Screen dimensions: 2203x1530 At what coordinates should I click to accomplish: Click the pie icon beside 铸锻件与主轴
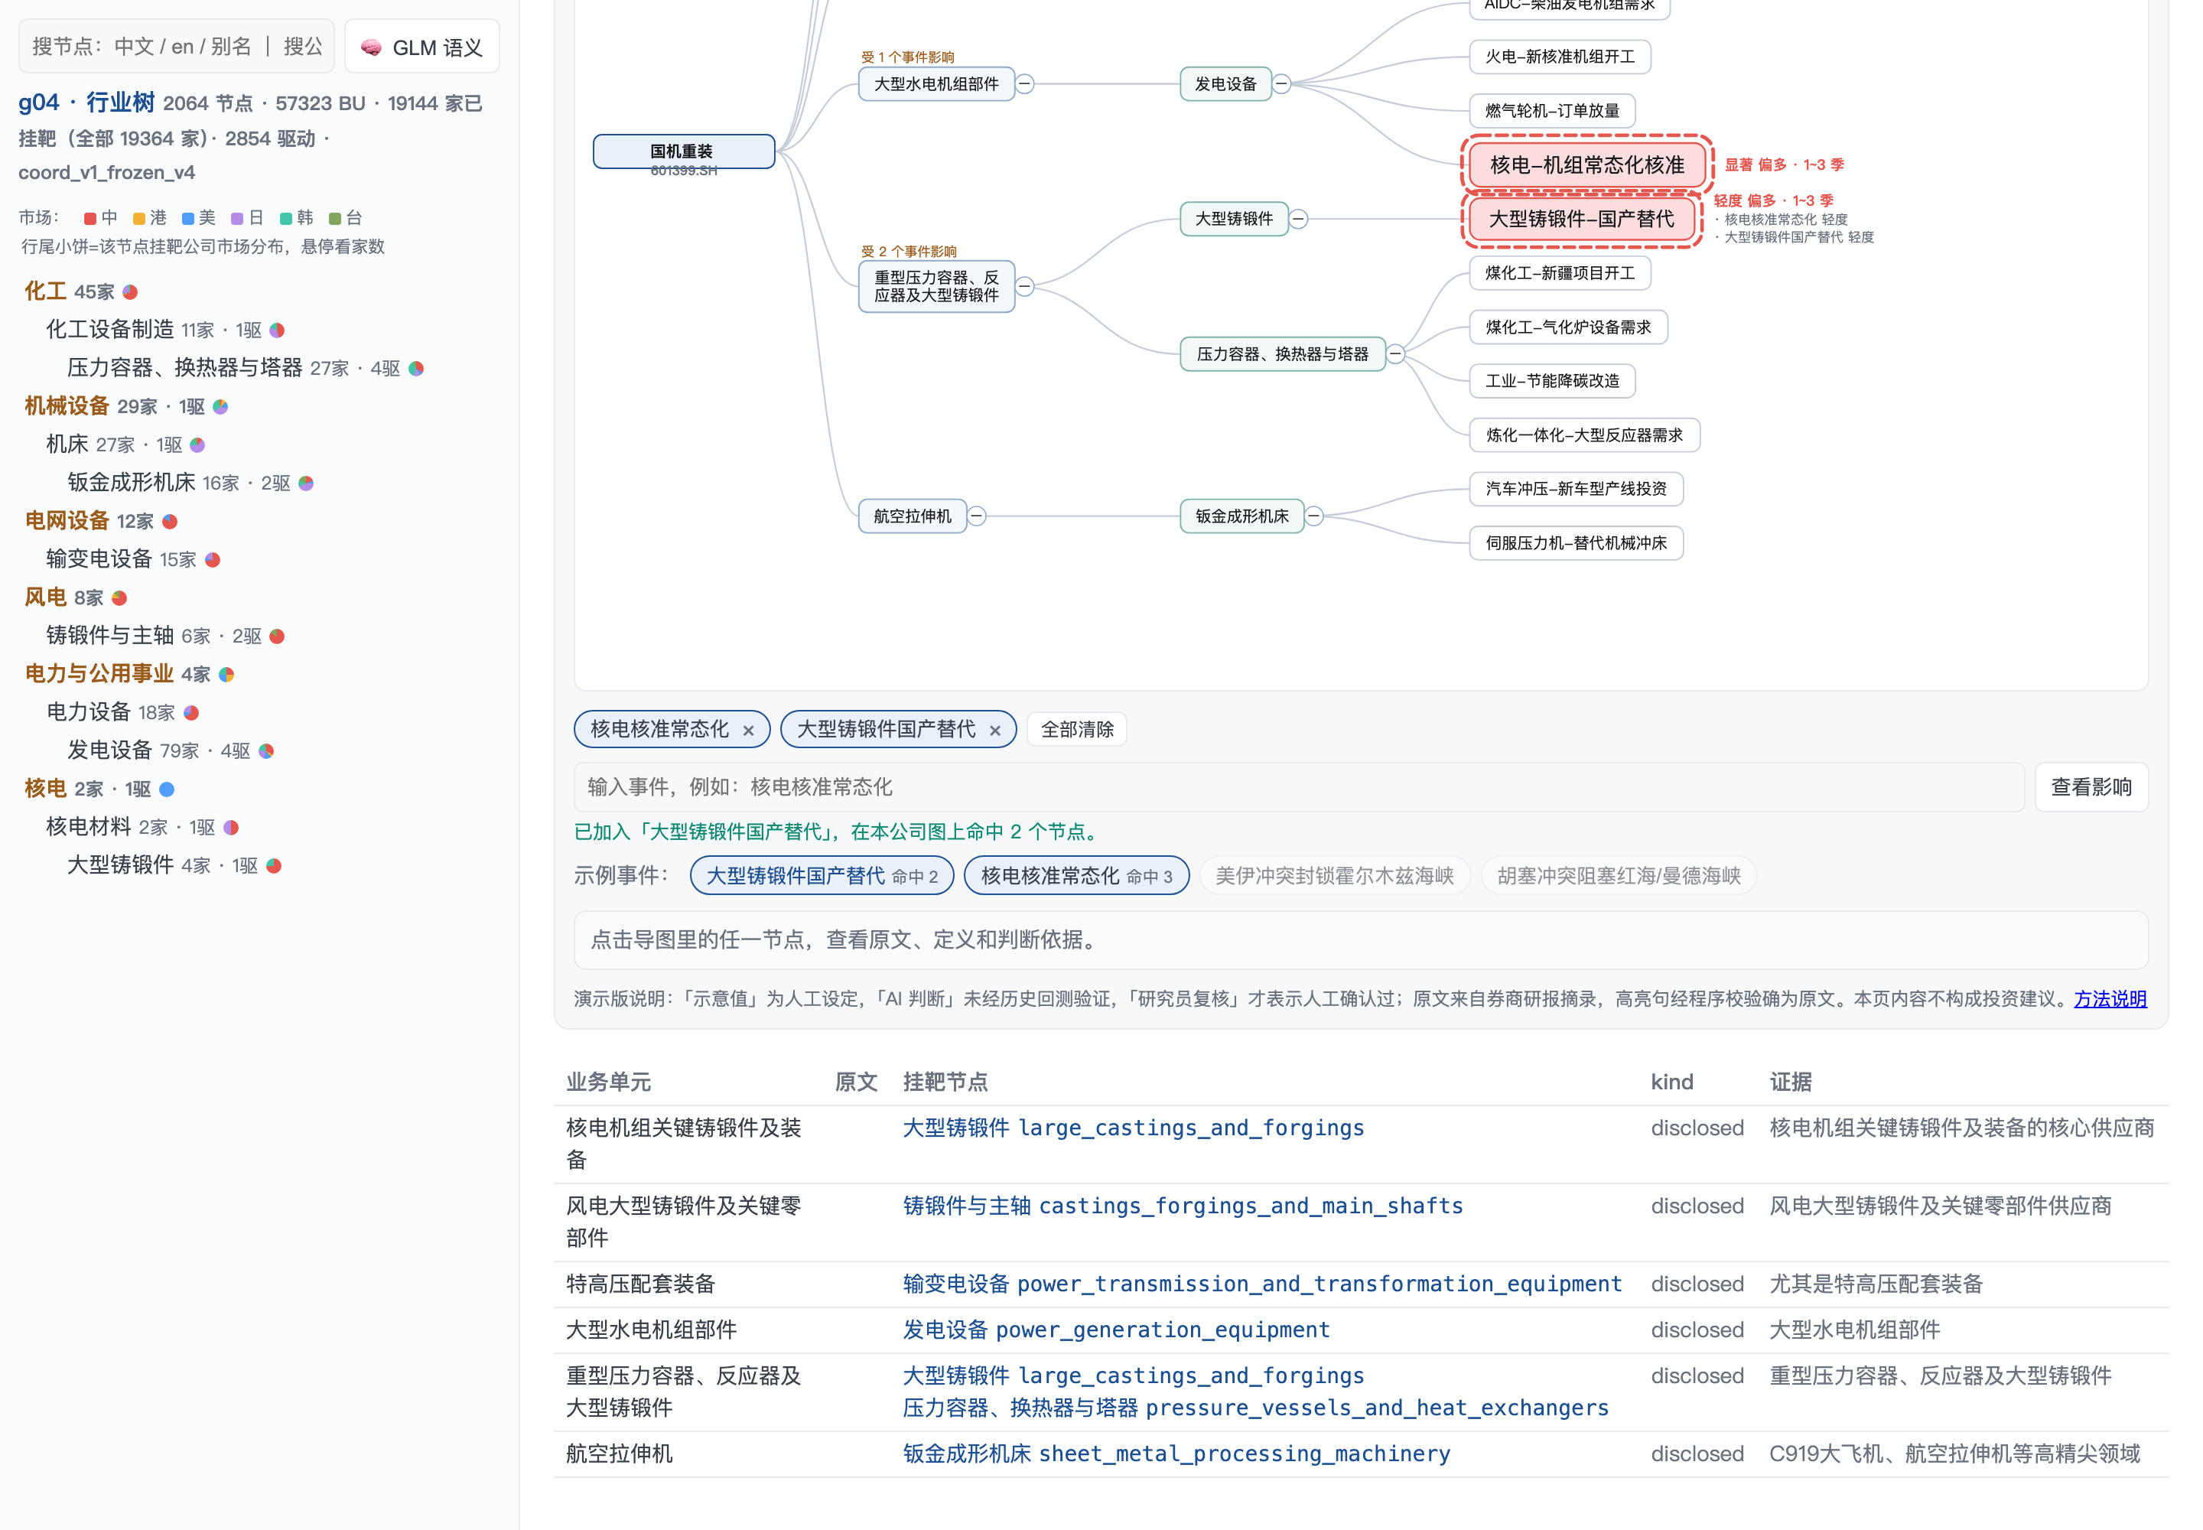[x=277, y=636]
